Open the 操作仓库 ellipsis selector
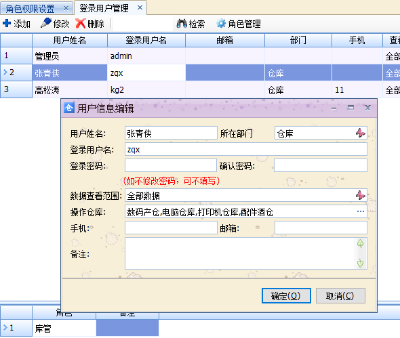400x338 pixels. point(361,211)
